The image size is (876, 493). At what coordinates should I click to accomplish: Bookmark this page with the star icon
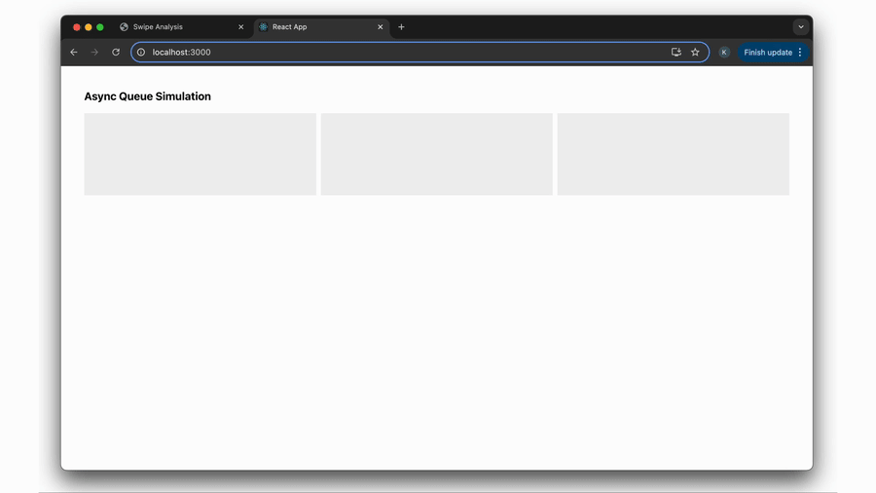(695, 53)
